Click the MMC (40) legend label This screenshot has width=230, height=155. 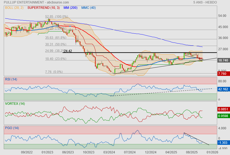(x=88, y=7)
